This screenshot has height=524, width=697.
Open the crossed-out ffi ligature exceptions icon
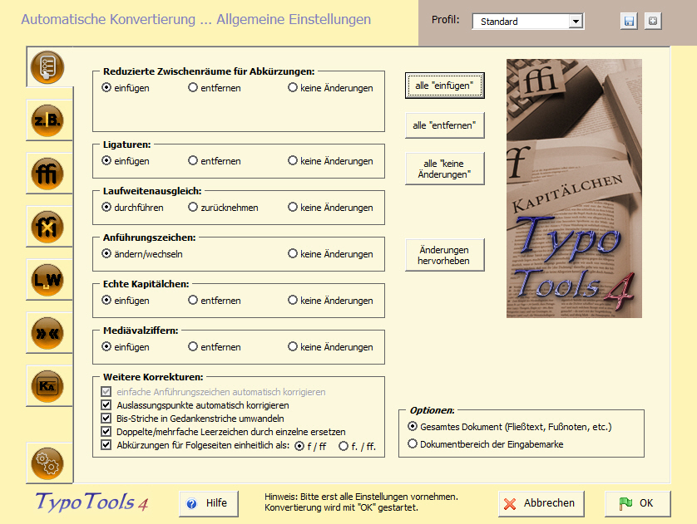point(47,228)
